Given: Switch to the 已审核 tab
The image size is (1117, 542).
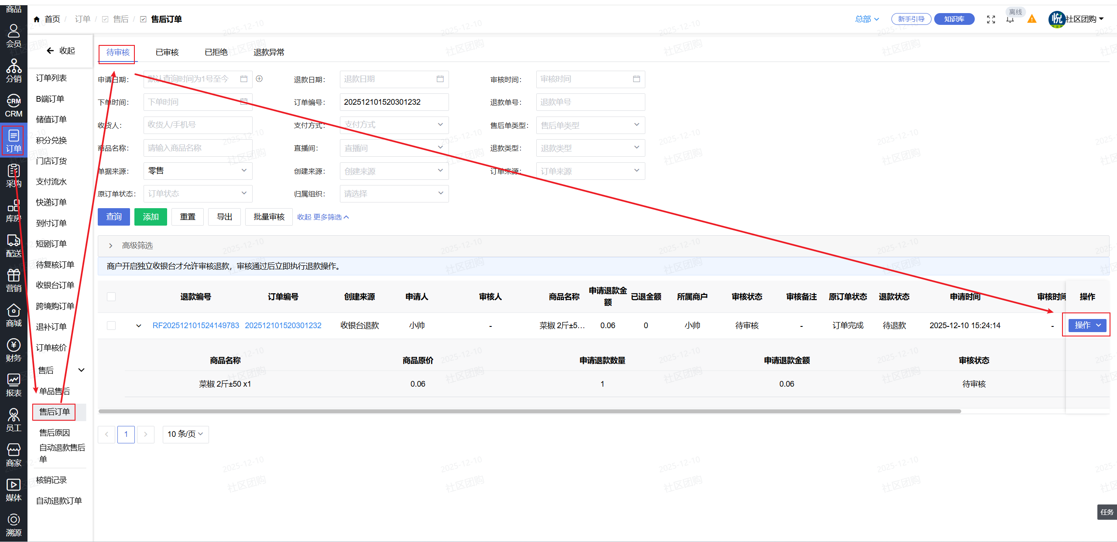Looking at the screenshot, I should (167, 52).
